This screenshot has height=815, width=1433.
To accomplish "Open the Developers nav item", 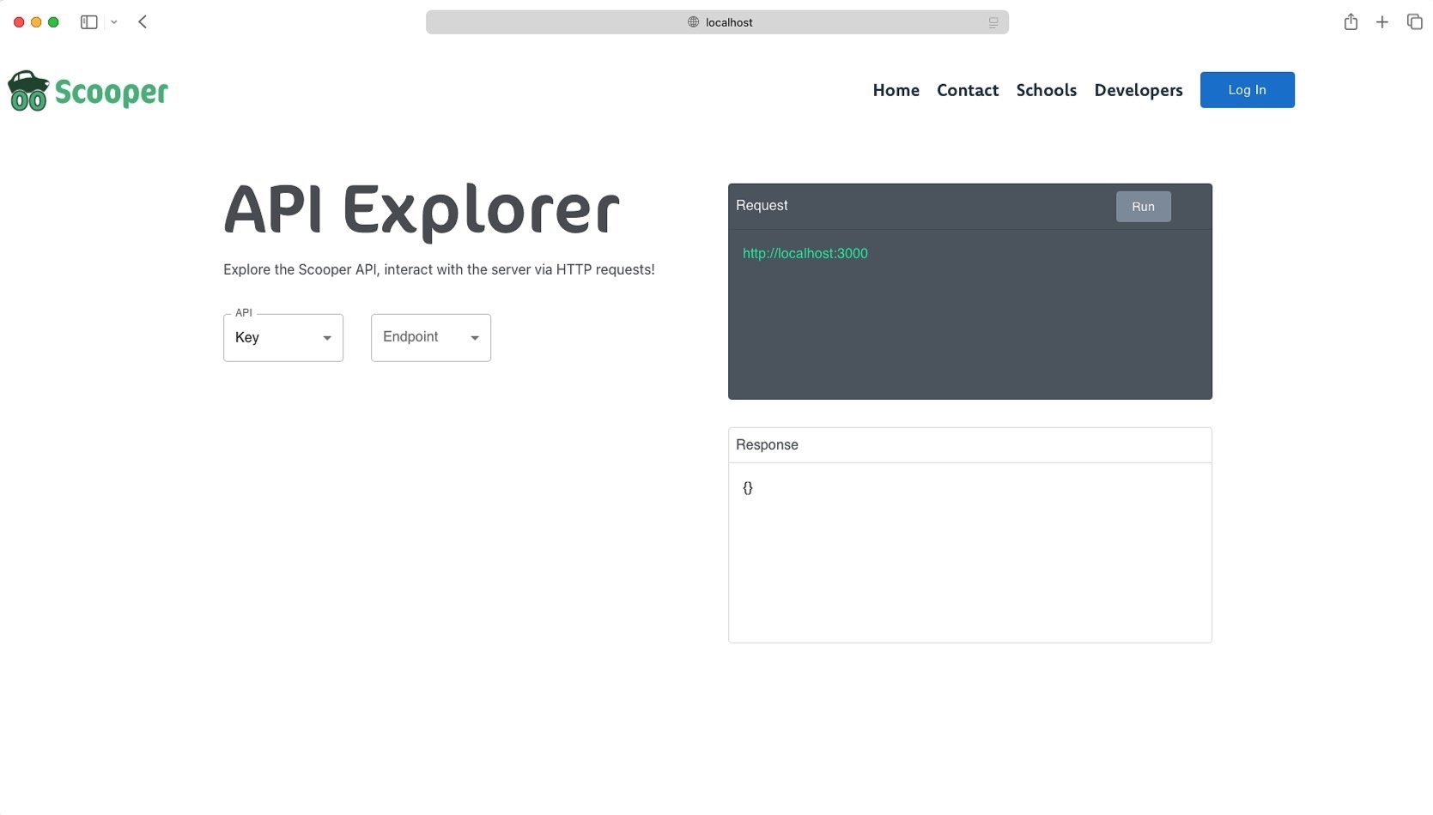I will pos(1139,90).
